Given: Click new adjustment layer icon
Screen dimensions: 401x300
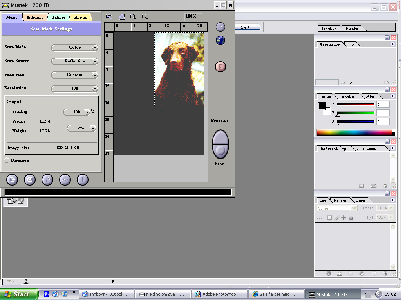Looking at the screenshot, I should (362, 273).
